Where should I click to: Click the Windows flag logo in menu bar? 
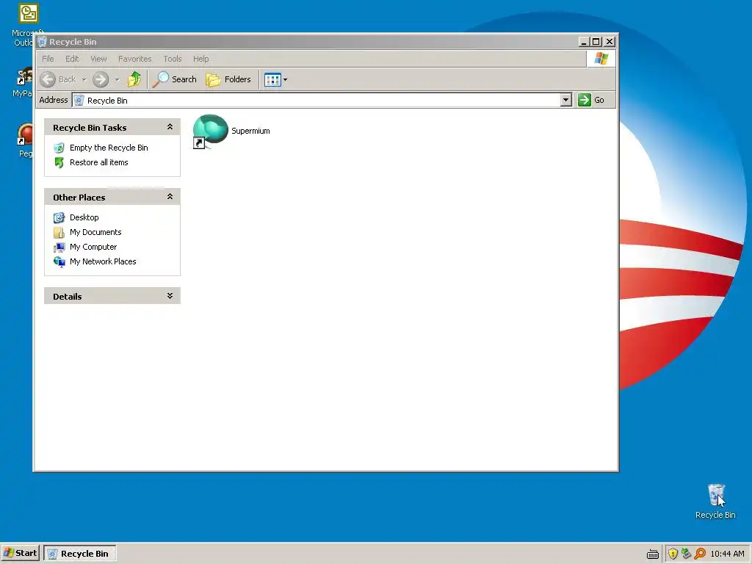(601, 59)
